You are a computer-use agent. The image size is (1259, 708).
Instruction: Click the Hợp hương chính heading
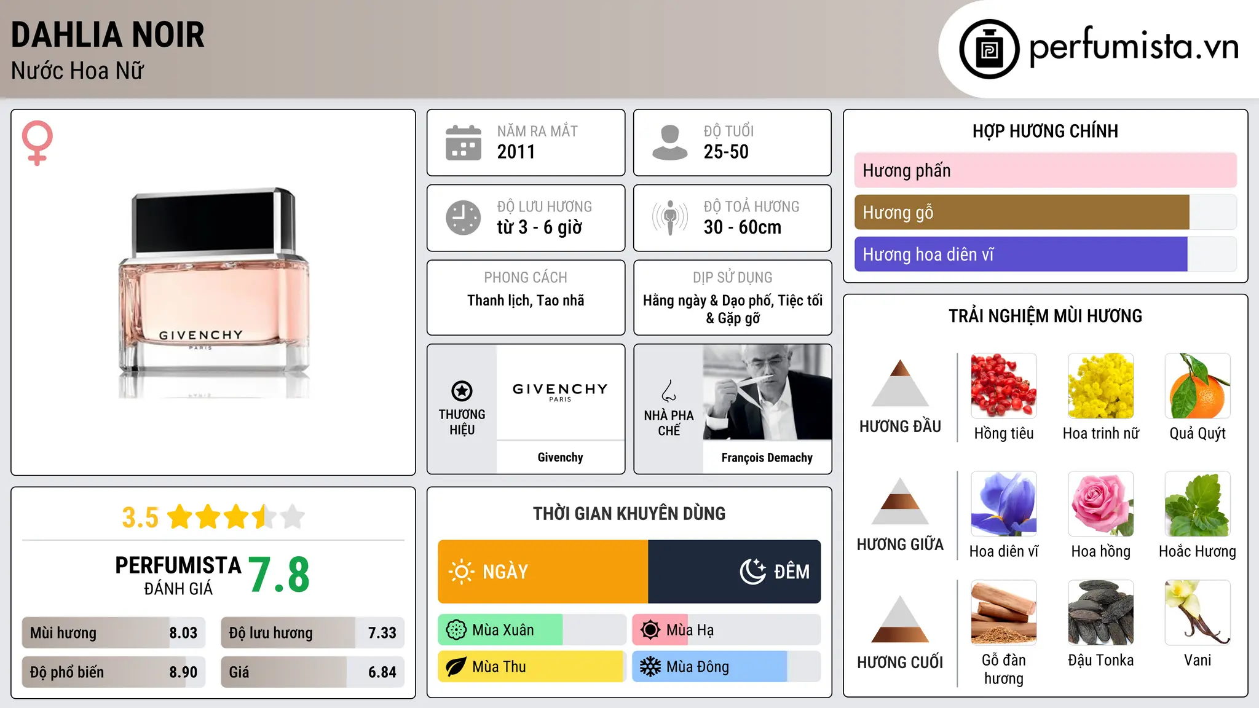(x=1045, y=131)
